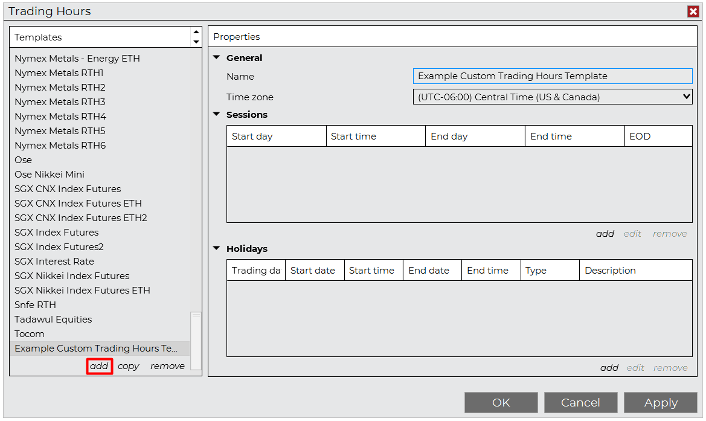Click the Templates list up arrow
Image resolution: width=706 pixels, height=421 pixels.
[196, 32]
